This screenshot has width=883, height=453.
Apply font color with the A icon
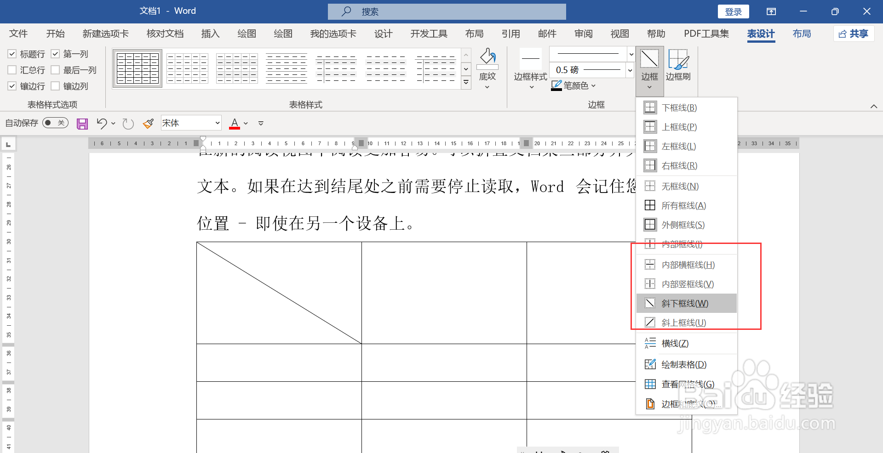pos(234,123)
